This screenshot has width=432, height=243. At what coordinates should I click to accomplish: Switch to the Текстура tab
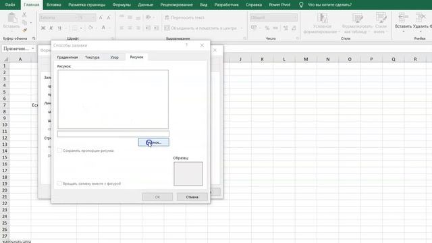92,57
